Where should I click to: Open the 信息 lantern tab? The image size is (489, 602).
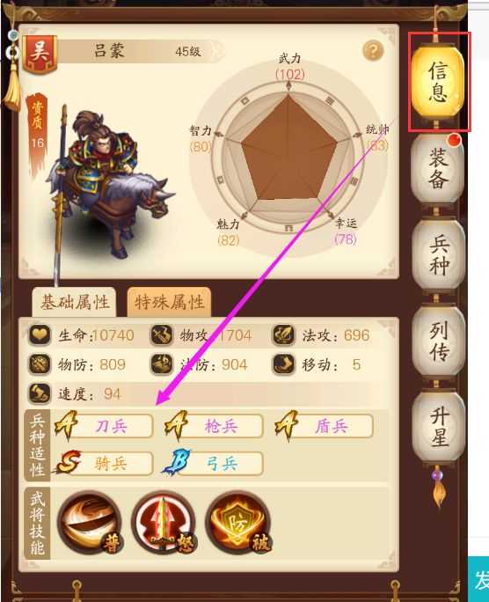(x=438, y=83)
